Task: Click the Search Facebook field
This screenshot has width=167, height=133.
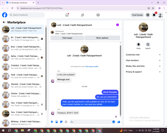Action: click(x=27, y=15)
